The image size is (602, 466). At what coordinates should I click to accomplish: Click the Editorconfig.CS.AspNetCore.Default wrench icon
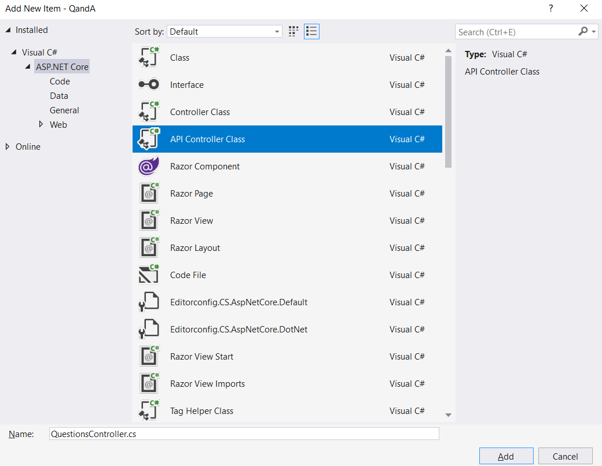[149, 302]
